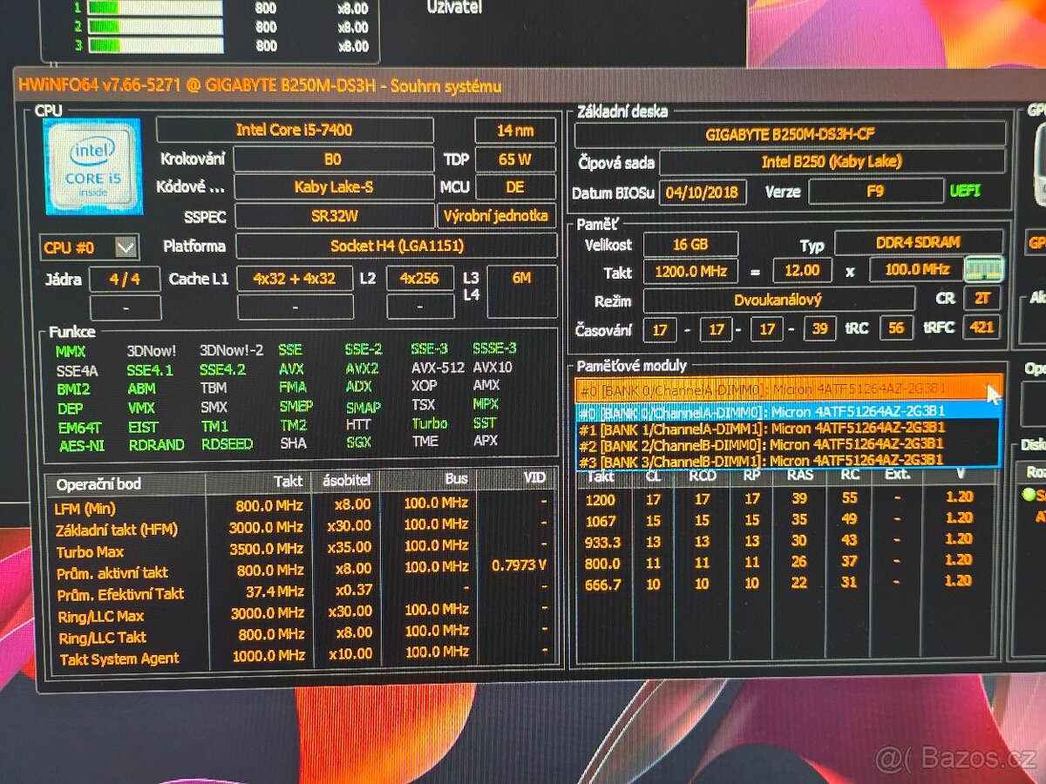Click the memory module chip icon
The width and height of the screenshot is (1046, 784).
[985, 269]
